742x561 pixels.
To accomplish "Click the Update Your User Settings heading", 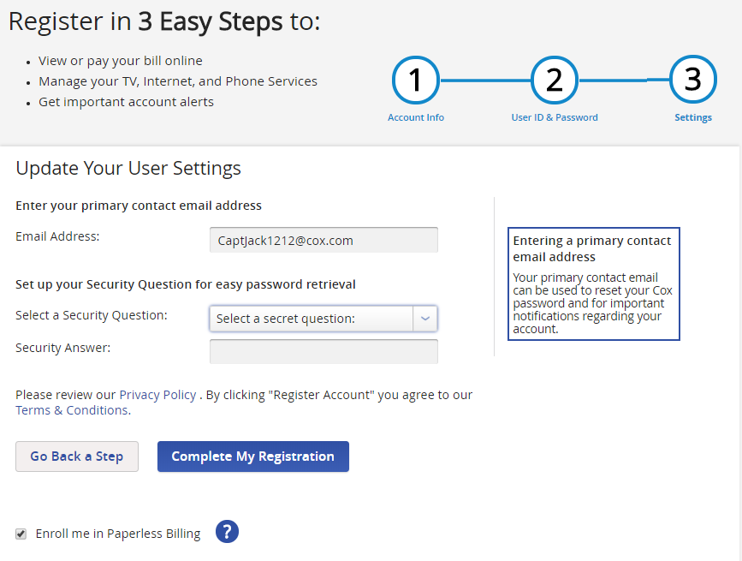I will coord(128,169).
